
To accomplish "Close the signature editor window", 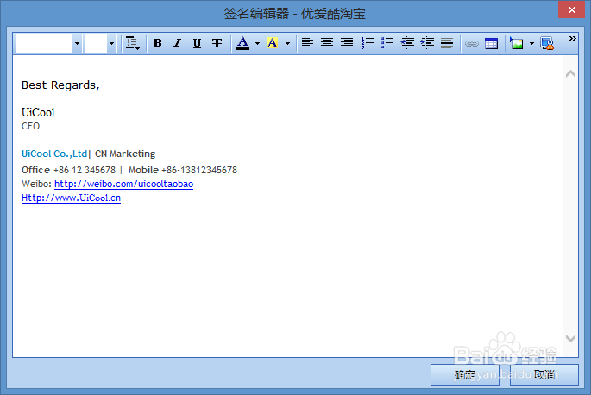I will pyautogui.click(x=571, y=9).
